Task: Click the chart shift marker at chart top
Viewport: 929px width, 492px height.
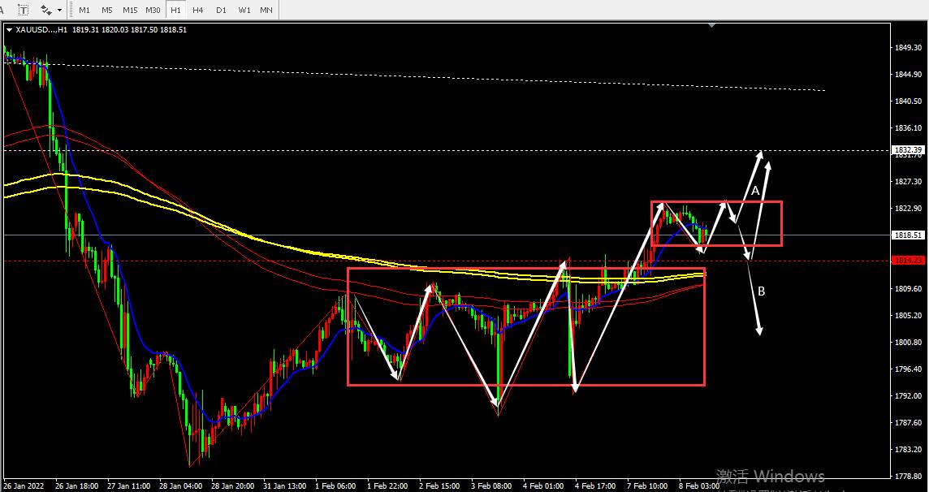Action: (711, 25)
